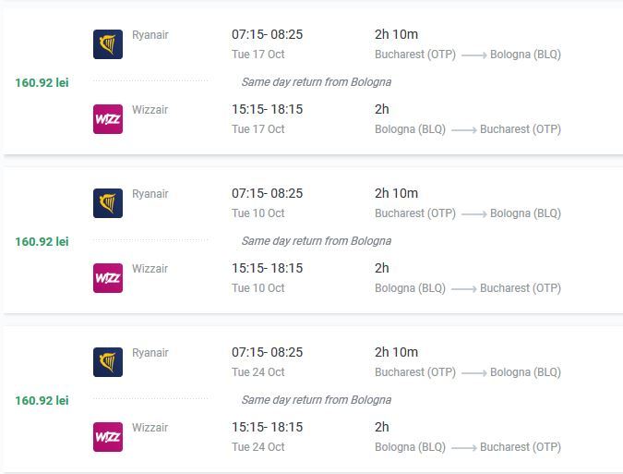Screen dimensions: 623x474
Task: Click the Ryanair logo for the 10 Oct flight
Action: click(x=108, y=203)
